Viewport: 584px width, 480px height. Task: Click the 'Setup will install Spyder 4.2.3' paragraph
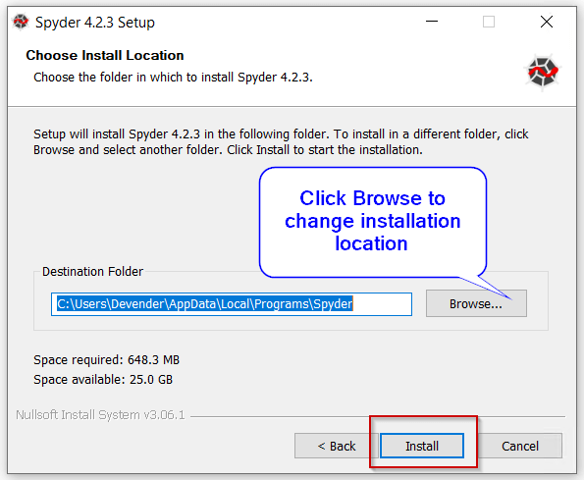coord(281,142)
